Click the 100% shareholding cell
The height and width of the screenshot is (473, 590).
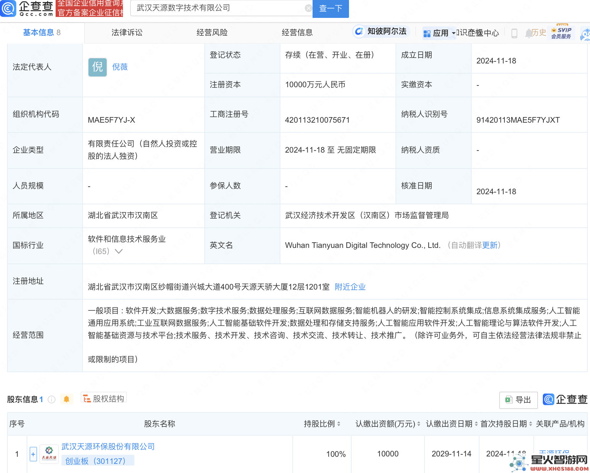[x=336, y=454]
